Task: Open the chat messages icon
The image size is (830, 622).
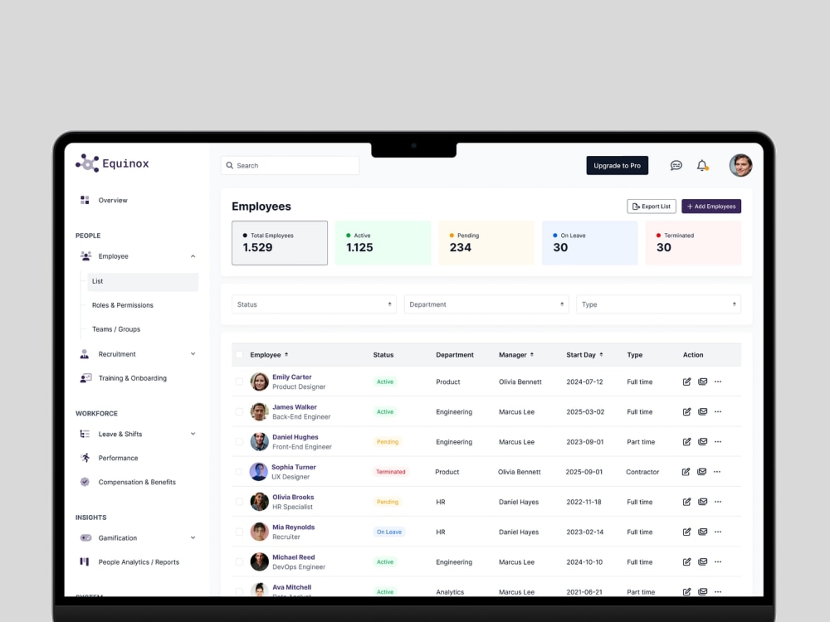Action: click(x=676, y=166)
